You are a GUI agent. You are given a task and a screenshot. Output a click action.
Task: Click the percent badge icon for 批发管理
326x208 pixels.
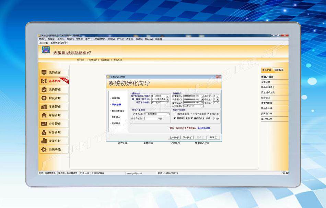[x=44, y=98]
